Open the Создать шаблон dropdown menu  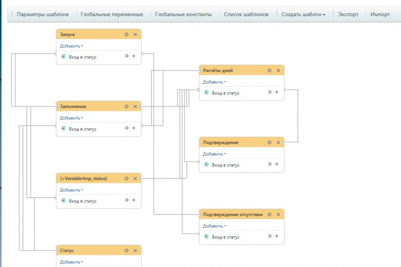(x=303, y=14)
